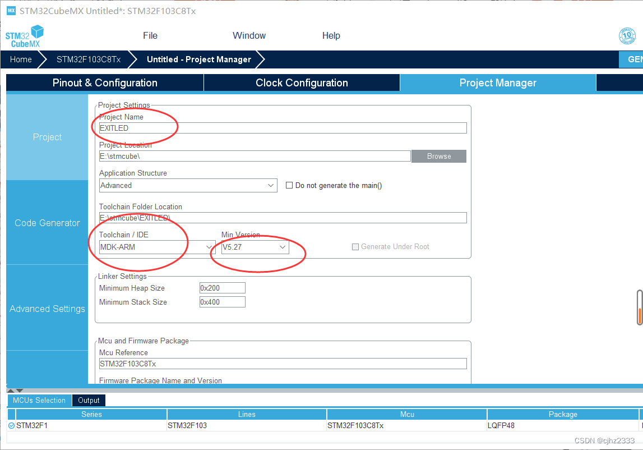Open the Code Generator side tab

coord(47,223)
